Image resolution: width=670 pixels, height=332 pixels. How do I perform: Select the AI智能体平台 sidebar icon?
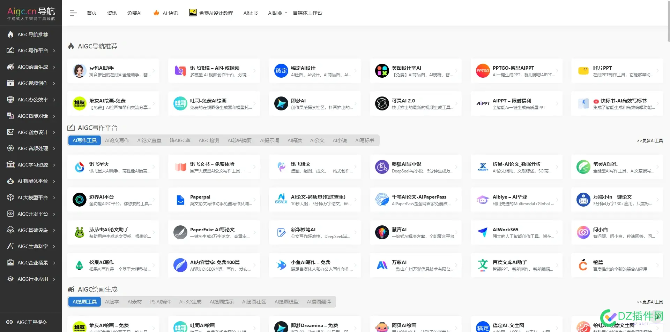point(10,181)
